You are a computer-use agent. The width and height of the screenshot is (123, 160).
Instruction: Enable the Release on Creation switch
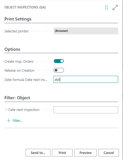pyautogui.click(x=59, y=70)
